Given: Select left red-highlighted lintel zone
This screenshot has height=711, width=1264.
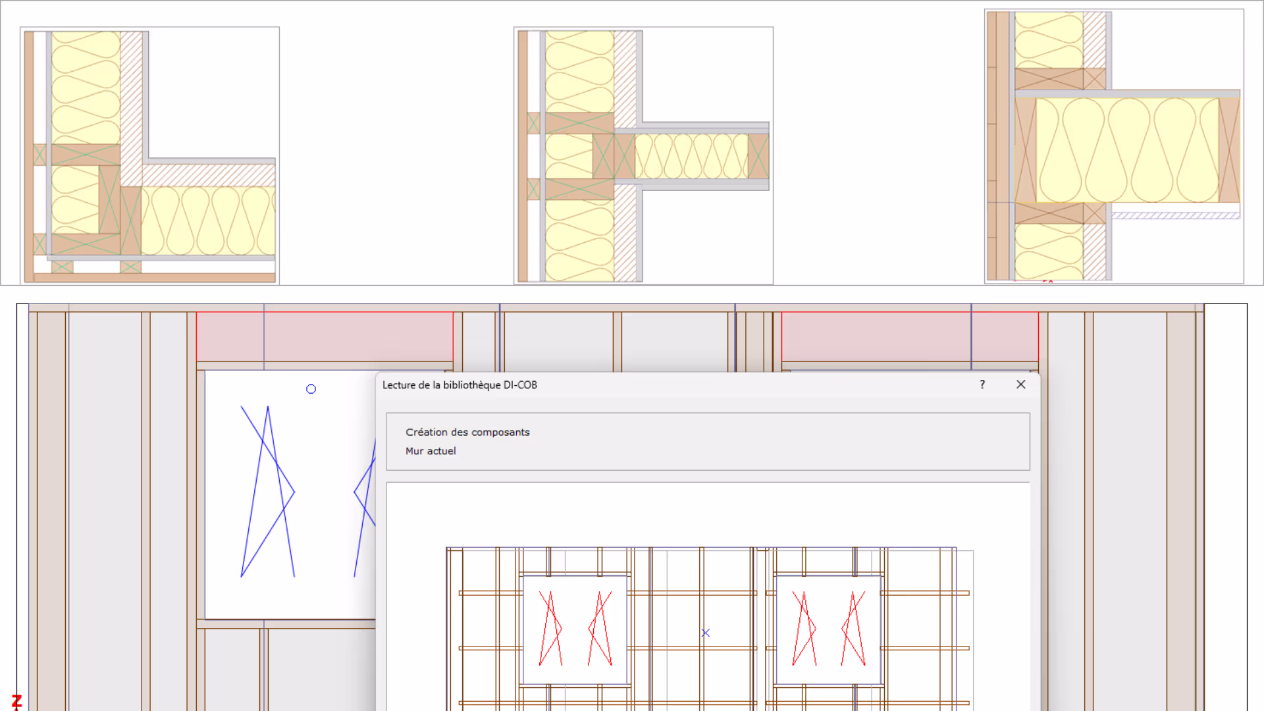Looking at the screenshot, I should click(x=324, y=336).
